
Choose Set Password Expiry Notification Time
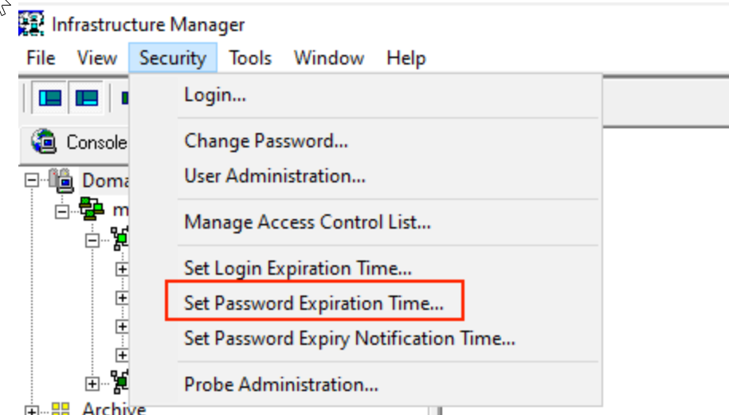point(350,339)
